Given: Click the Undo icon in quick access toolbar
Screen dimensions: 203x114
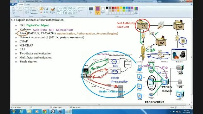Looking at the screenshot, I should 18,1.
